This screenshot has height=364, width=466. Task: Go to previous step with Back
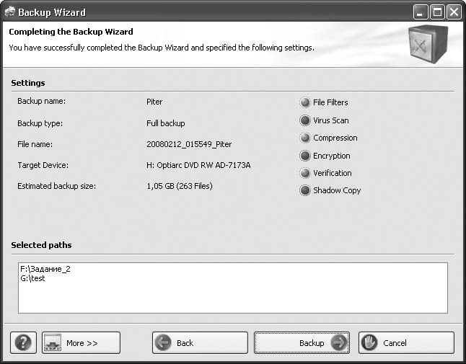click(200, 343)
